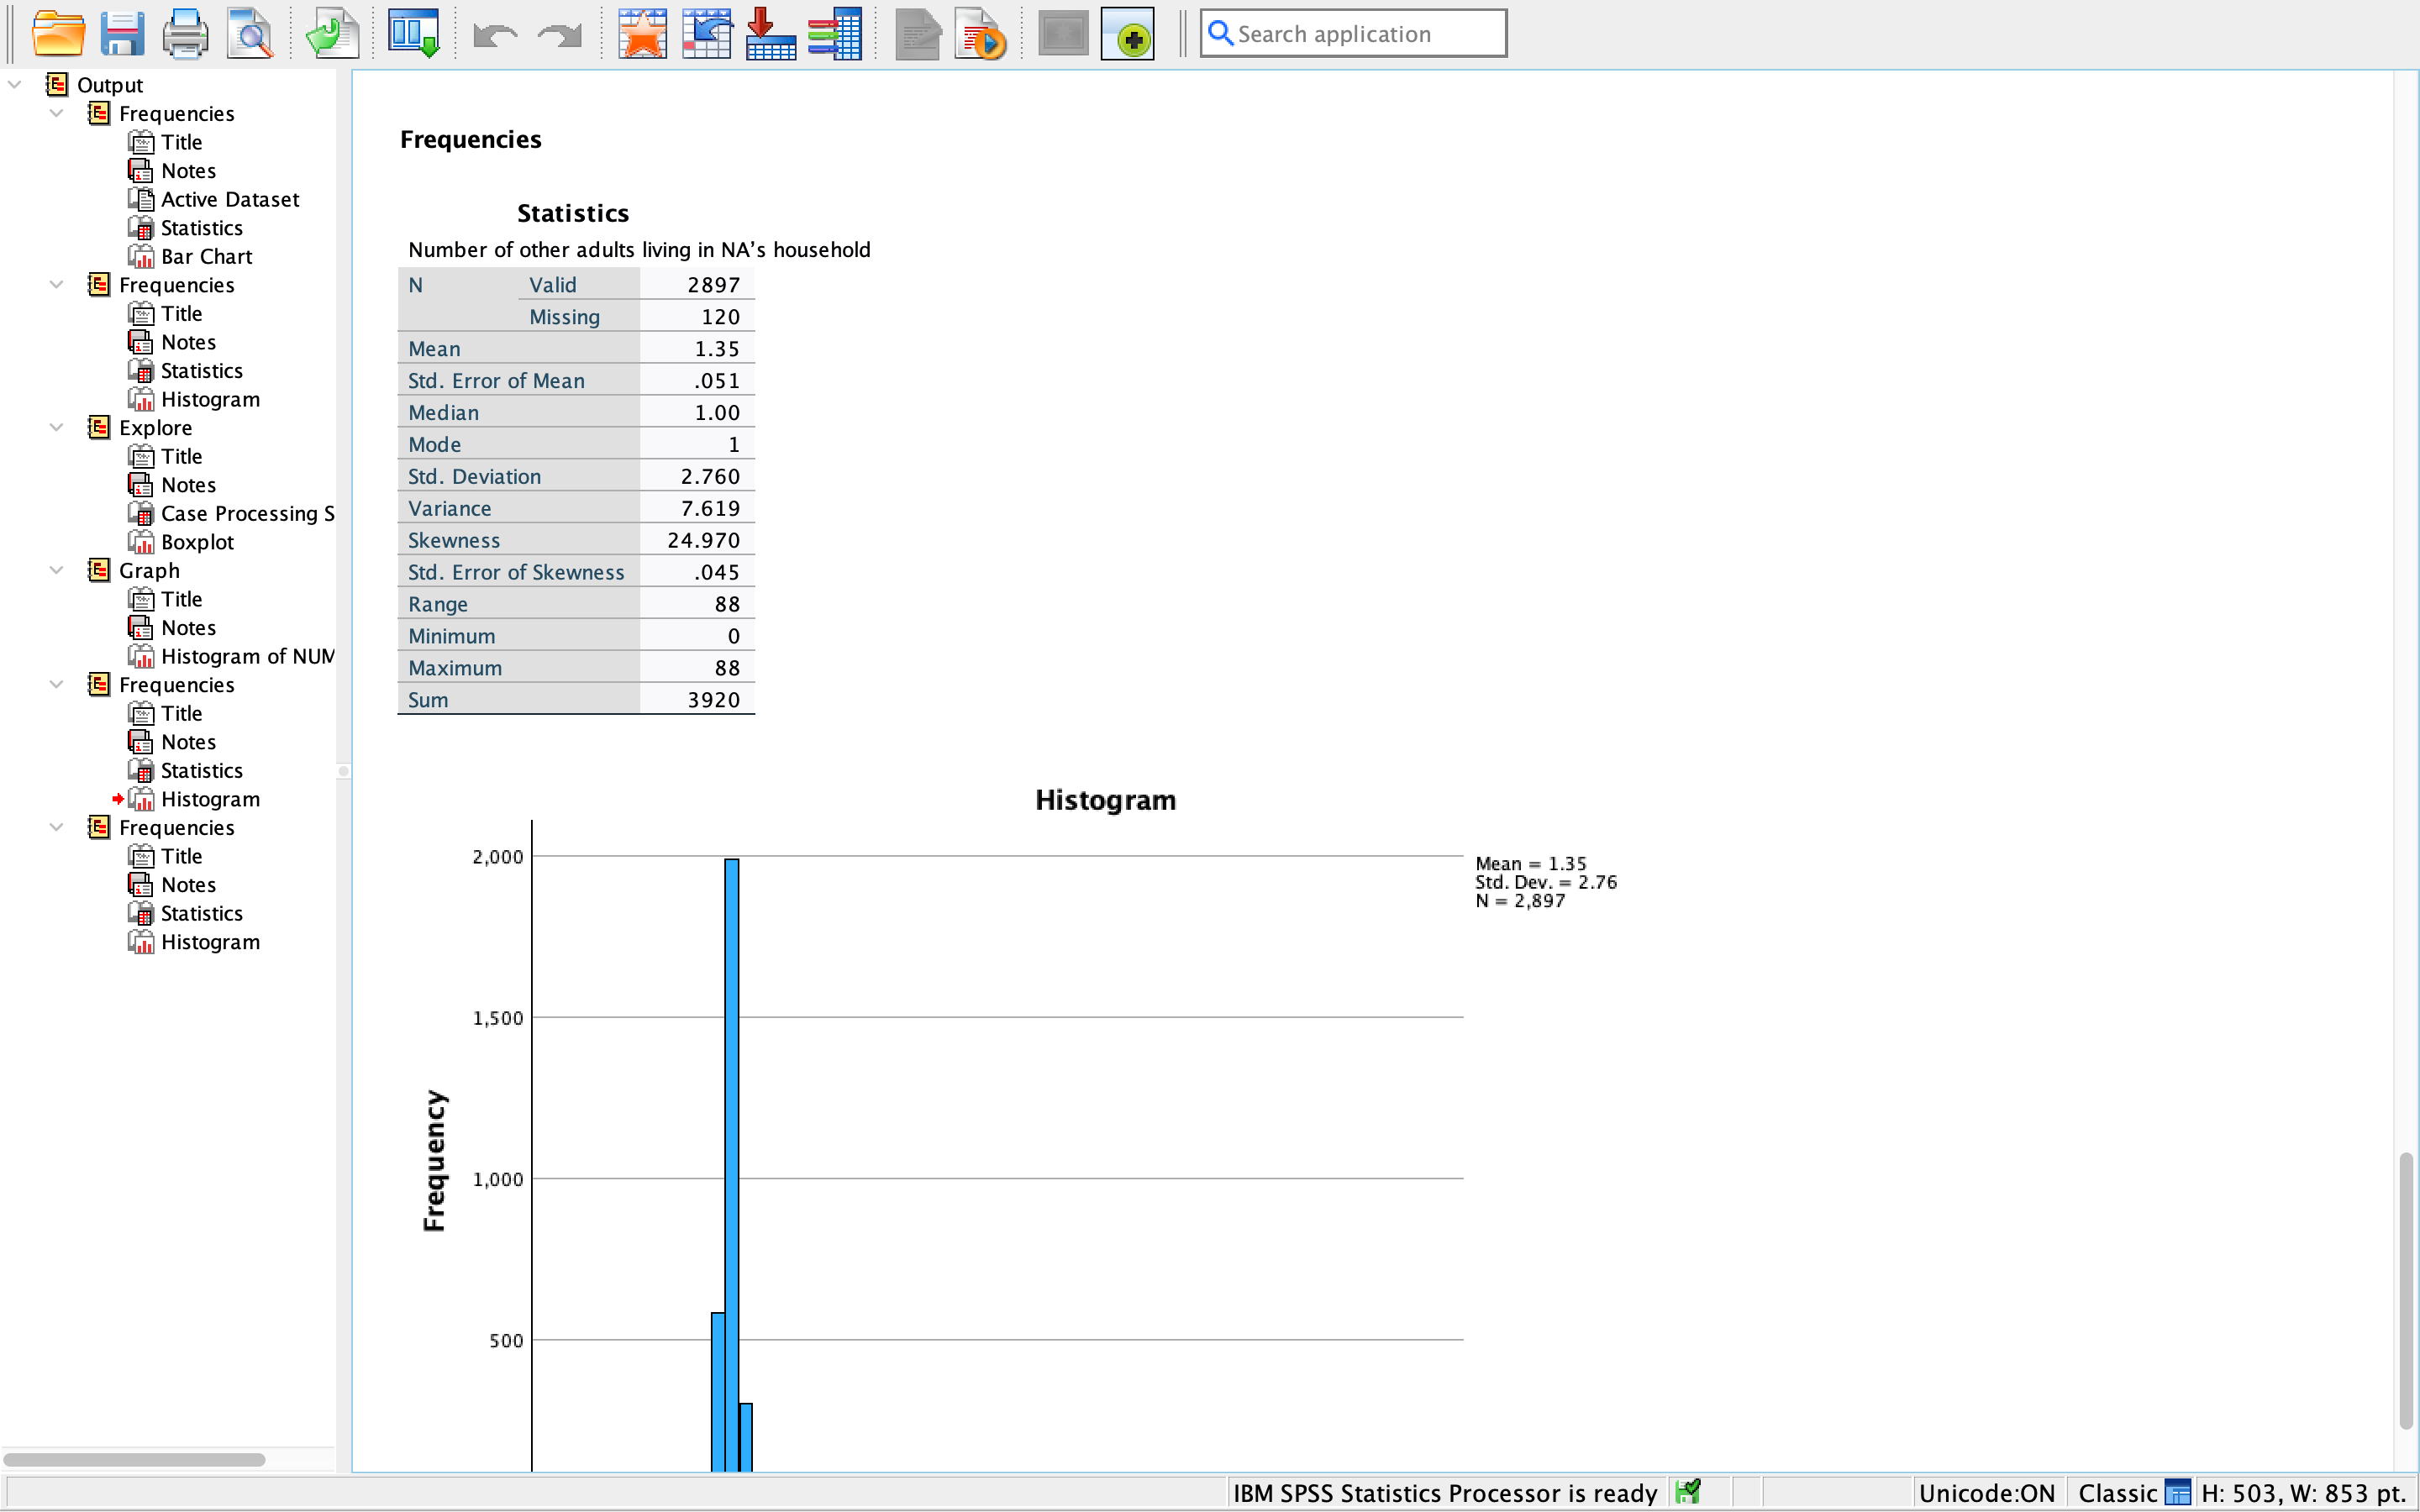Redo the undone action
Screen dimensions: 2420x1512
click(x=557, y=33)
